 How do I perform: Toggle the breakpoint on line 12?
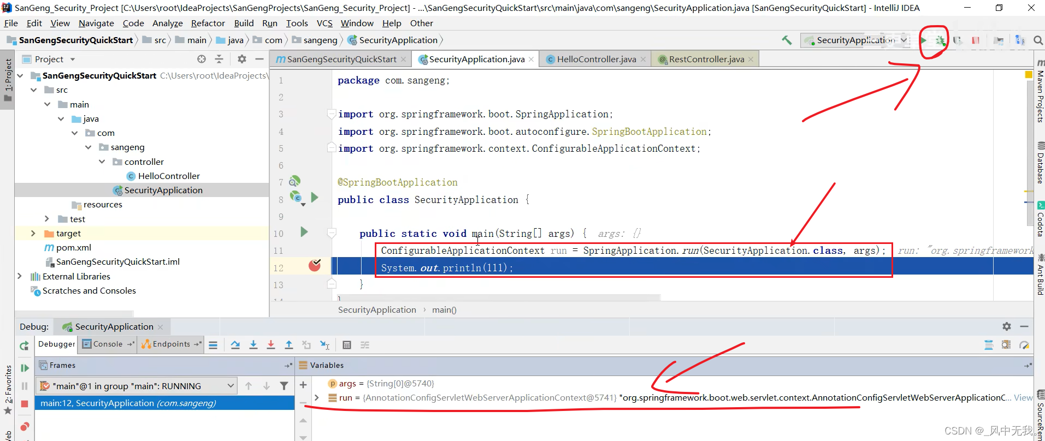point(315,265)
